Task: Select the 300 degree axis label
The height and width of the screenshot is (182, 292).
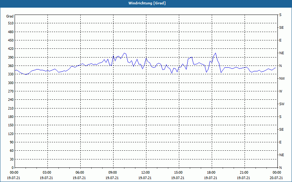Action: pyautogui.click(x=11, y=83)
